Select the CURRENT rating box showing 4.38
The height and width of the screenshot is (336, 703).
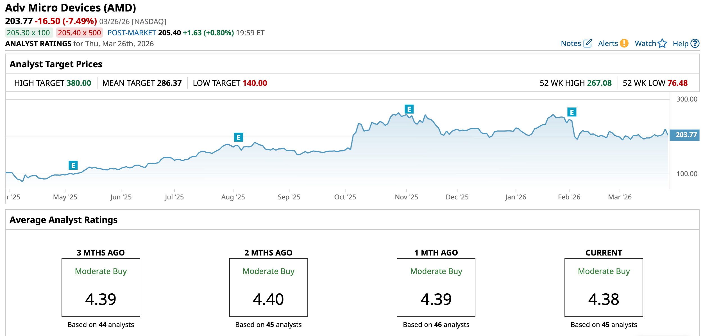click(604, 287)
